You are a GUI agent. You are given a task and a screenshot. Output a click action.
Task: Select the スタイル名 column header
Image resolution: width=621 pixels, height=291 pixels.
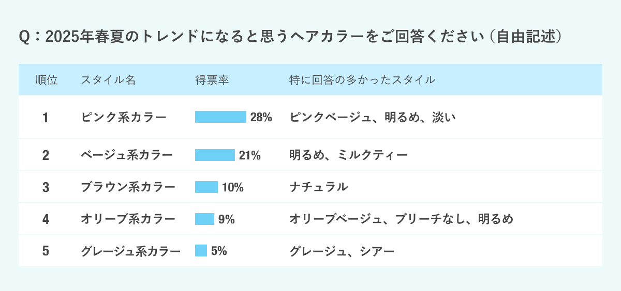(108, 80)
